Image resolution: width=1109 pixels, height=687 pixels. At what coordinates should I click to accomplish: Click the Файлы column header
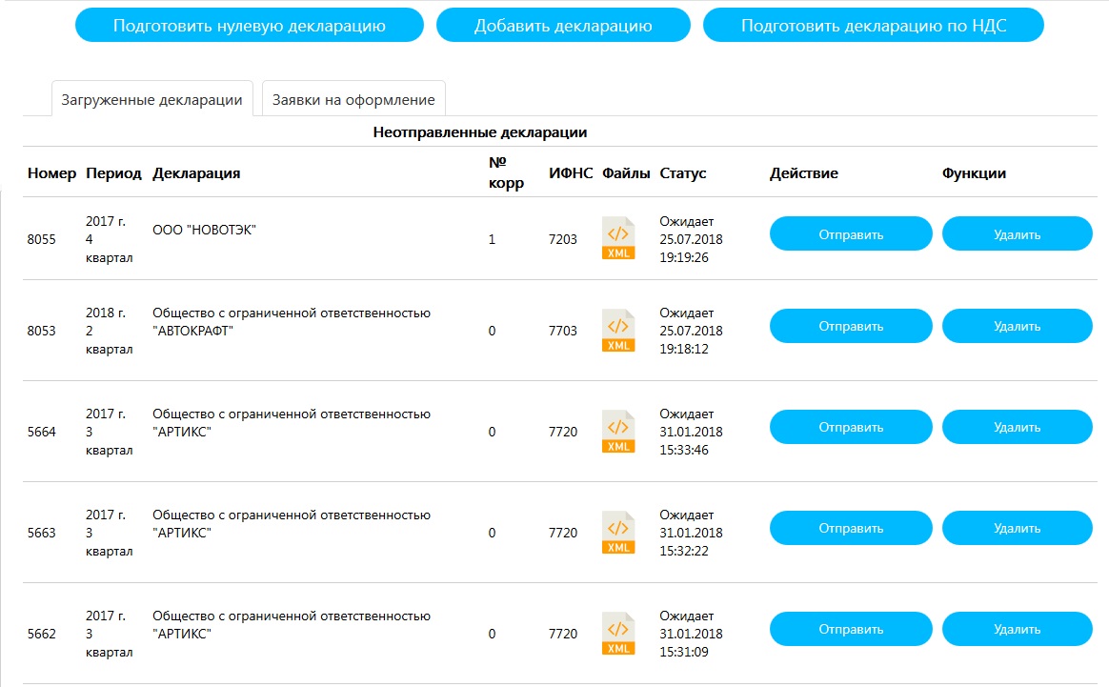pyautogui.click(x=626, y=173)
